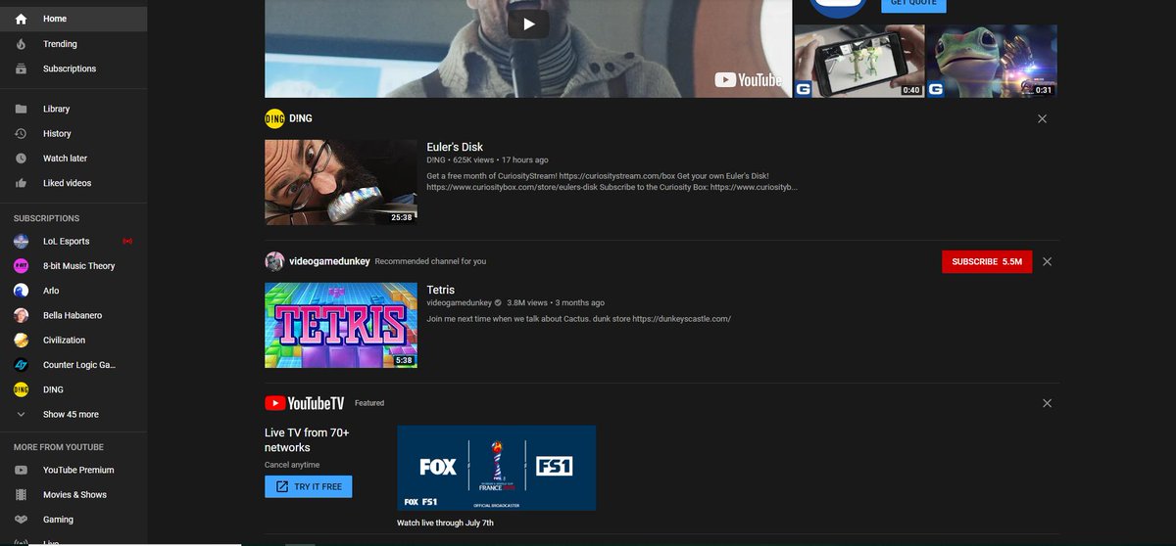Click Counter Logic Gaming channel avatar
This screenshot has height=546, width=1176.
pos(21,365)
